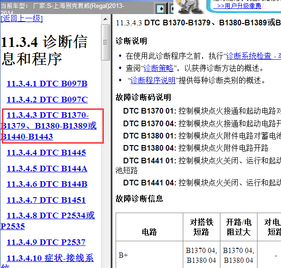Click the 11.3.4 诊断信息和程序 heading
This screenshot has height=268, width=281.
44,50
